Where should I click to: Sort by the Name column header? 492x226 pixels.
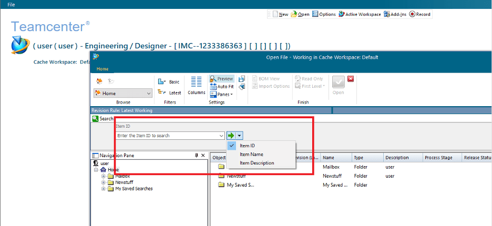[x=336, y=158]
